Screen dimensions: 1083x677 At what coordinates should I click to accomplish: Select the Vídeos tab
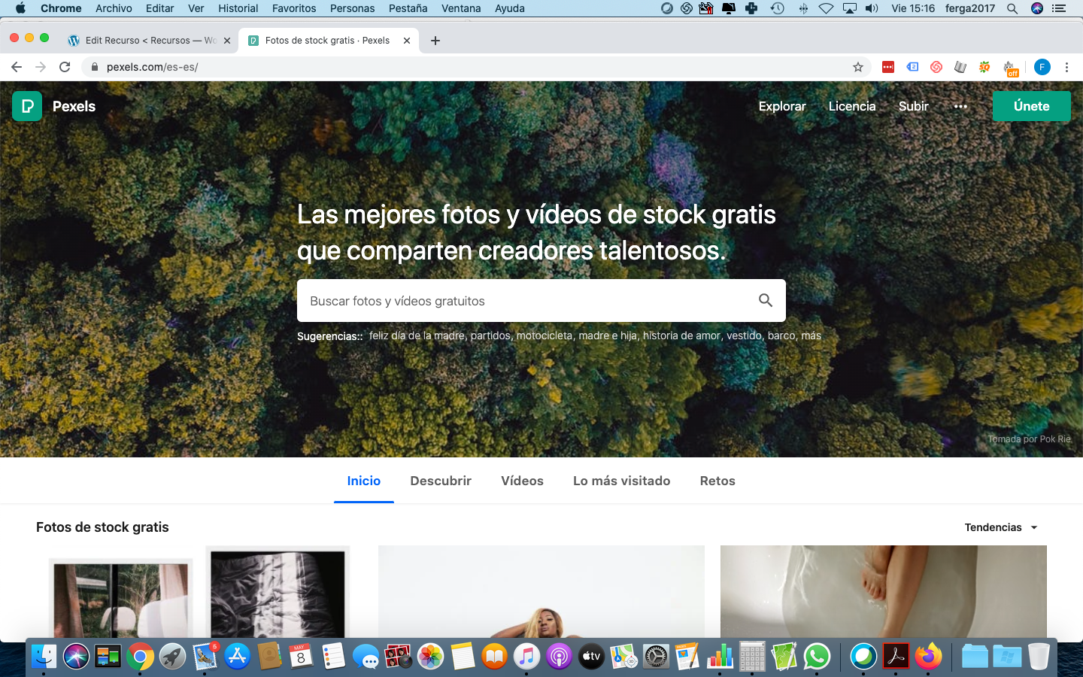click(522, 481)
